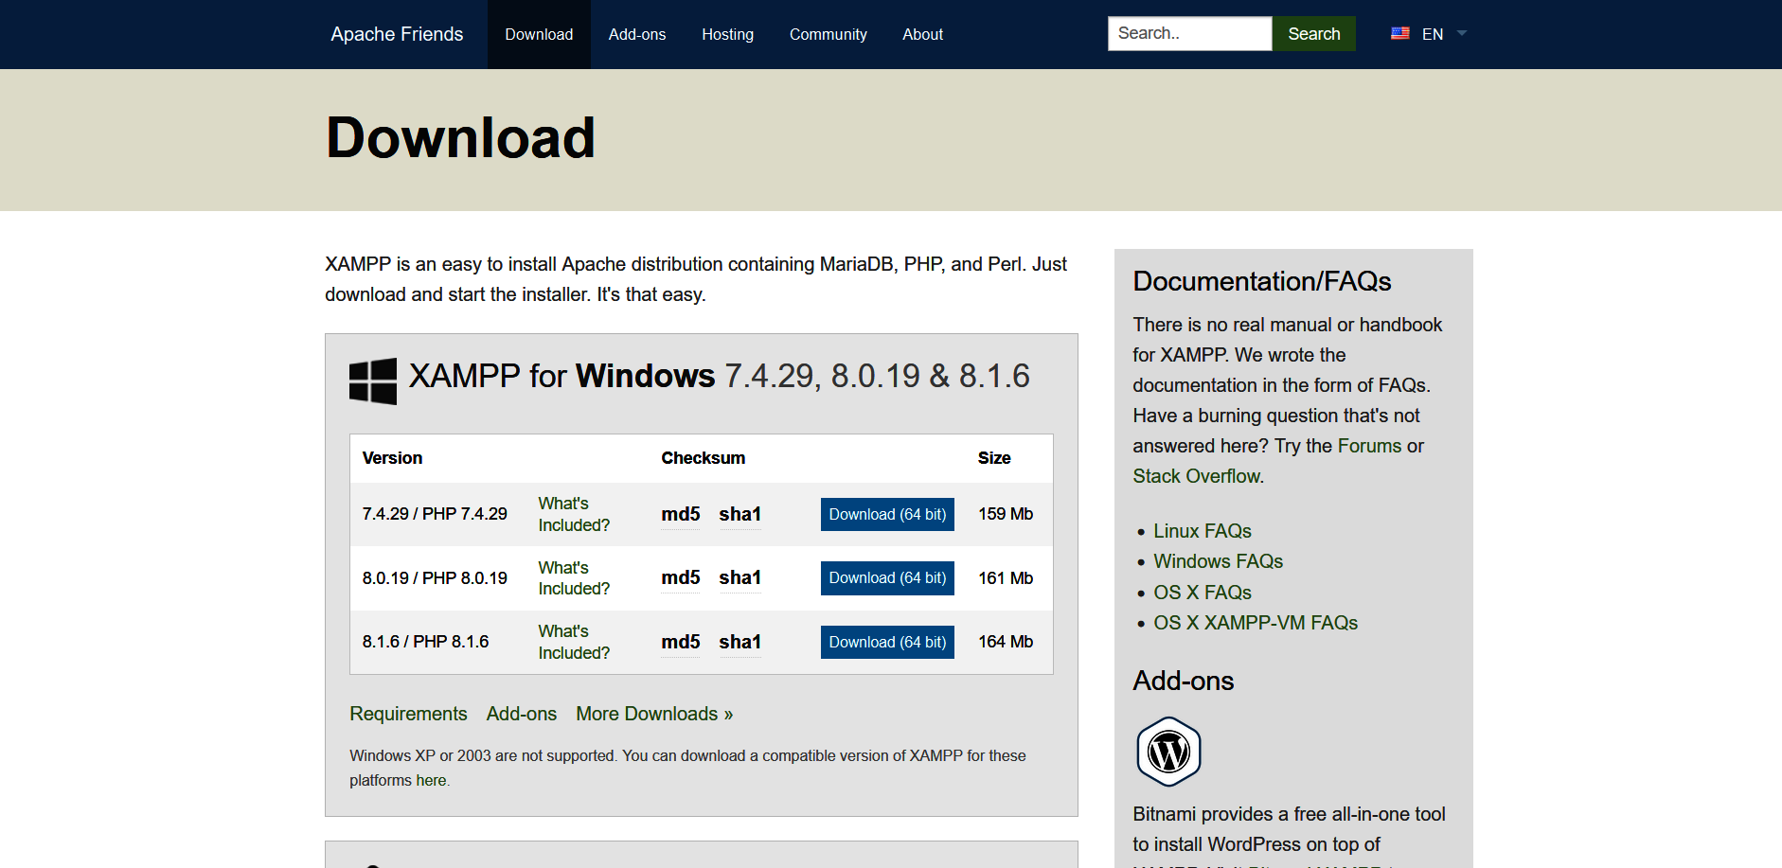Download the 64 bit XAMPP 7.4.29 installer
This screenshot has height=868, width=1782.
[x=886, y=514]
